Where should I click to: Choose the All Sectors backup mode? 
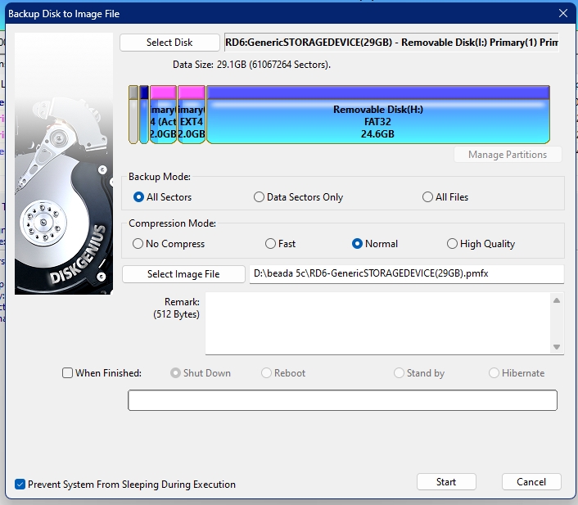(x=139, y=197)
